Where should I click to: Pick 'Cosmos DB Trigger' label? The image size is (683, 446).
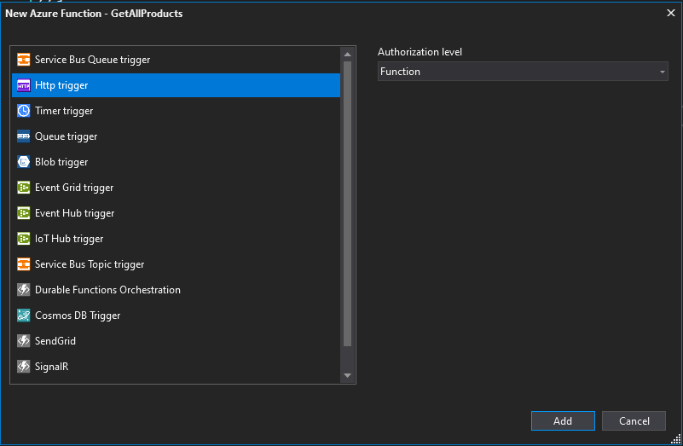point(78,316)
